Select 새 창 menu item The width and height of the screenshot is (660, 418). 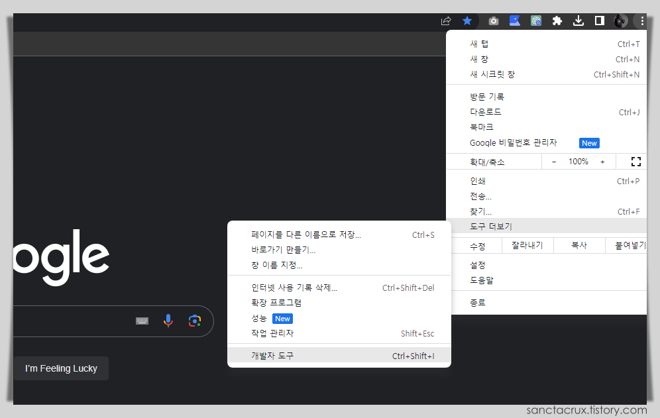[546, 59]
